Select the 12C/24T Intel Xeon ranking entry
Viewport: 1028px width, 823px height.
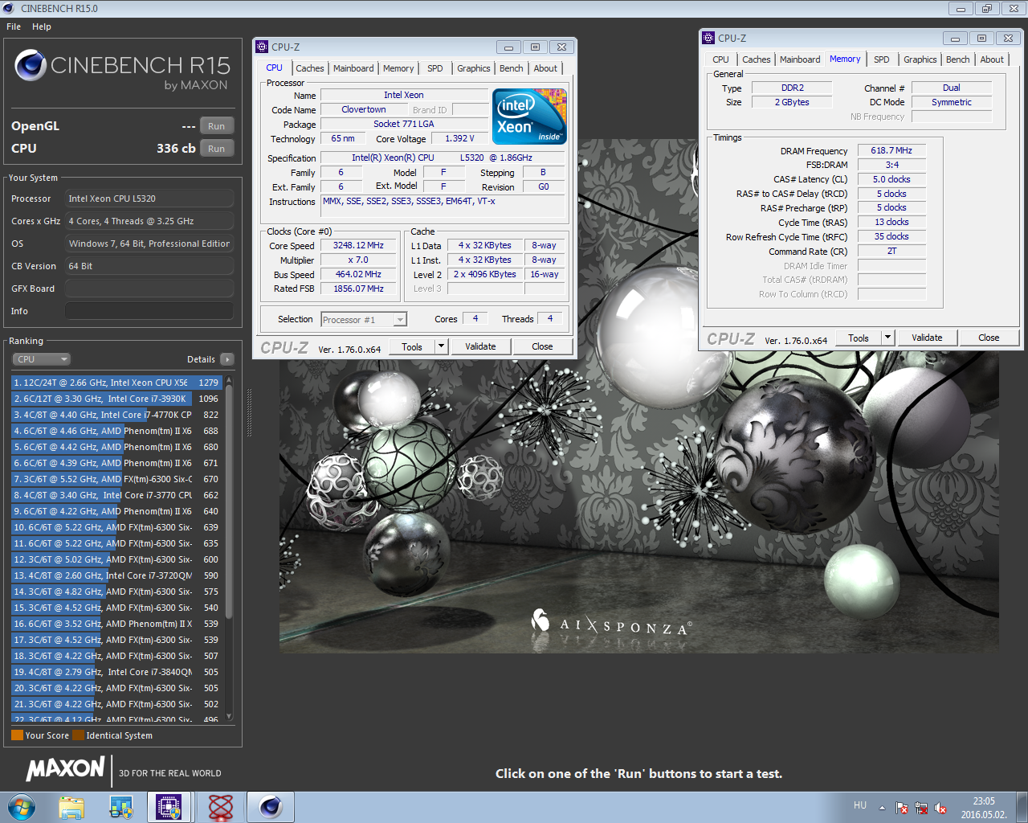[116, 383]
